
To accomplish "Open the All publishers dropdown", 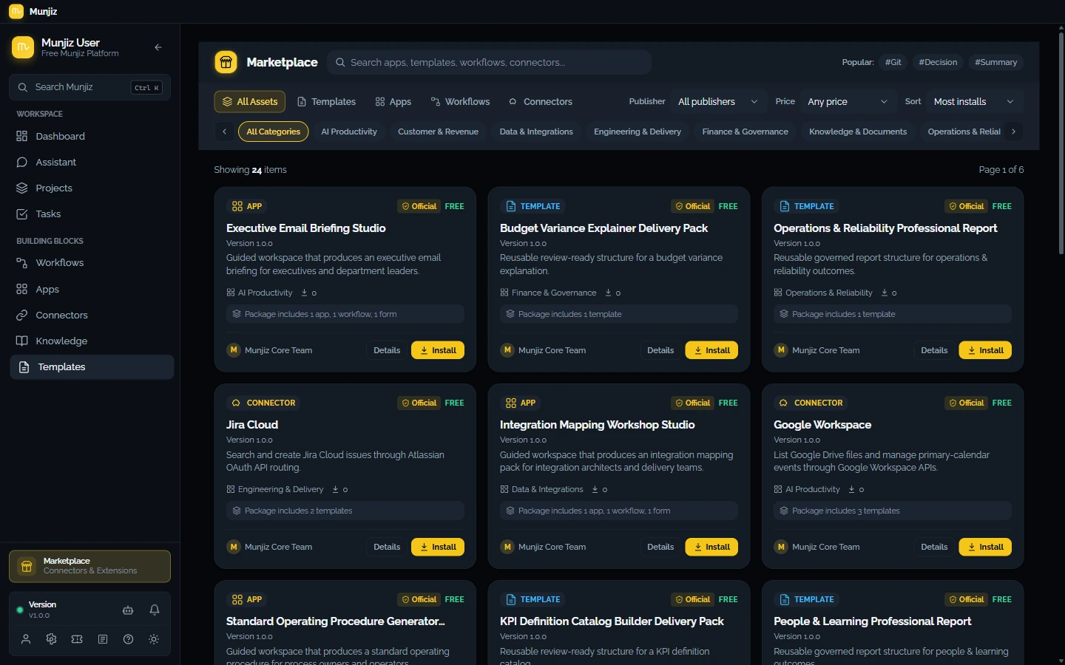I will click(x=717, y=102).
